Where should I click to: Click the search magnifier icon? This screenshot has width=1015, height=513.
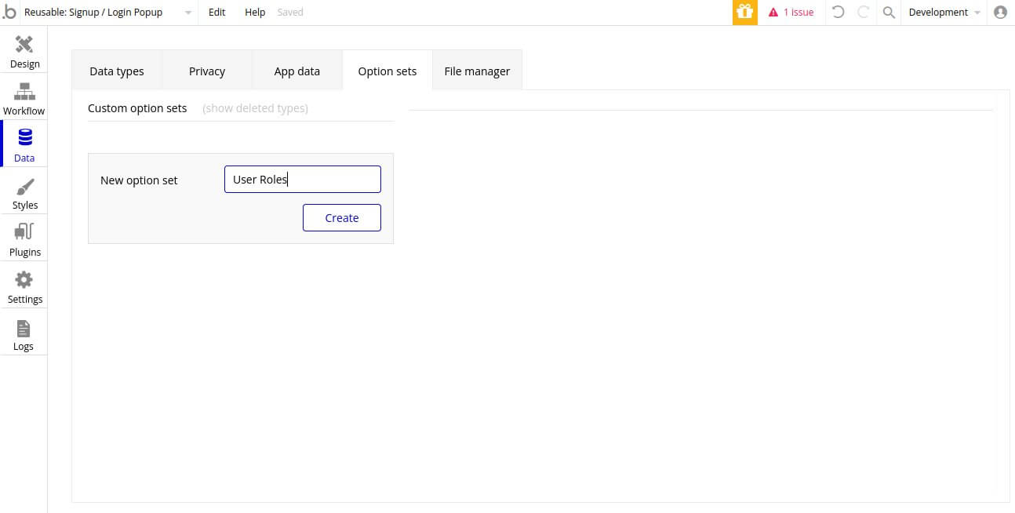[889, 13]
